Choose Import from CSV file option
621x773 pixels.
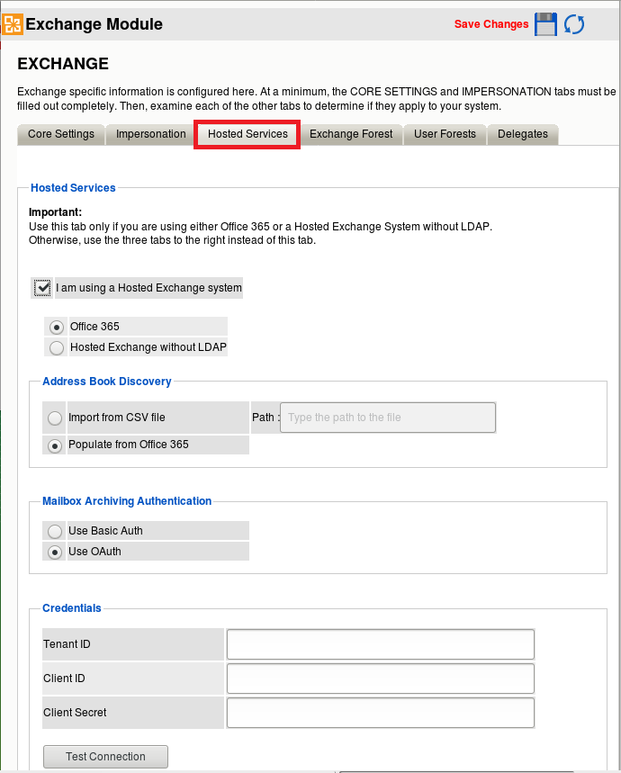56,418
